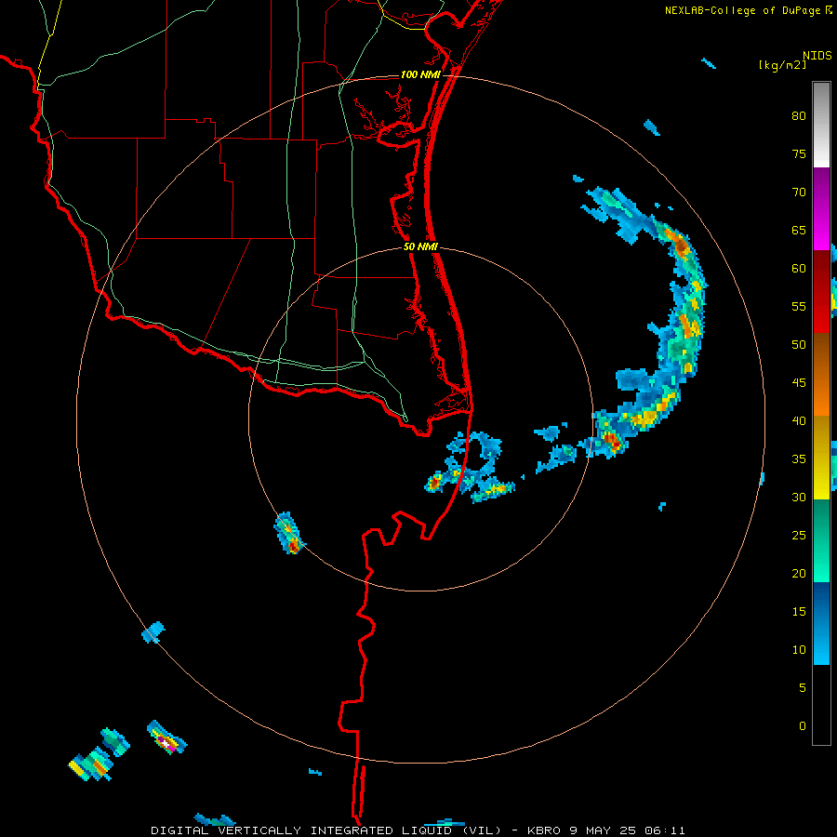Select the 15 value on the VIL scale
This screenshot has height=837, width=837.
coord(799,611)
